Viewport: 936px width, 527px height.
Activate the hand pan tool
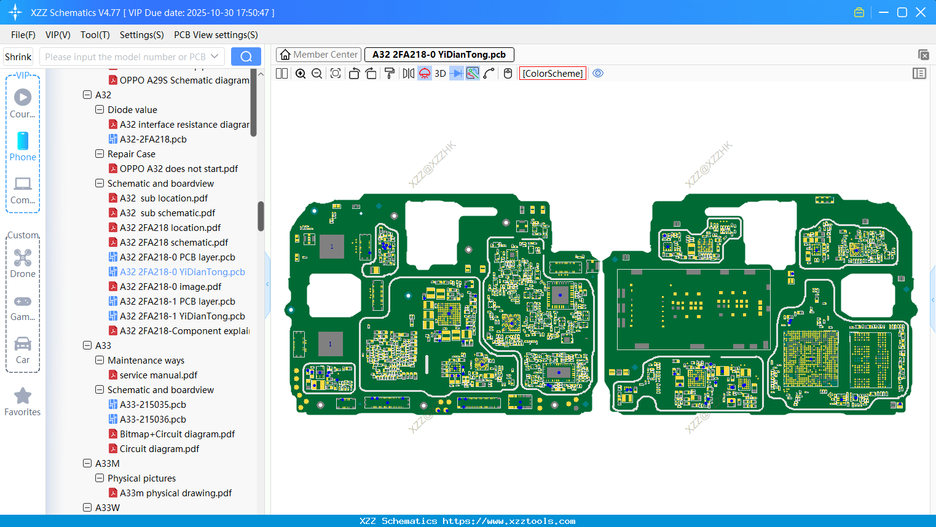click(x=508, y=73)
